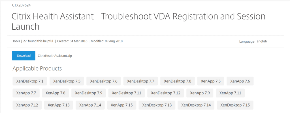Click the XenDesktop 7.15 product tag

(x=235, y=105)
